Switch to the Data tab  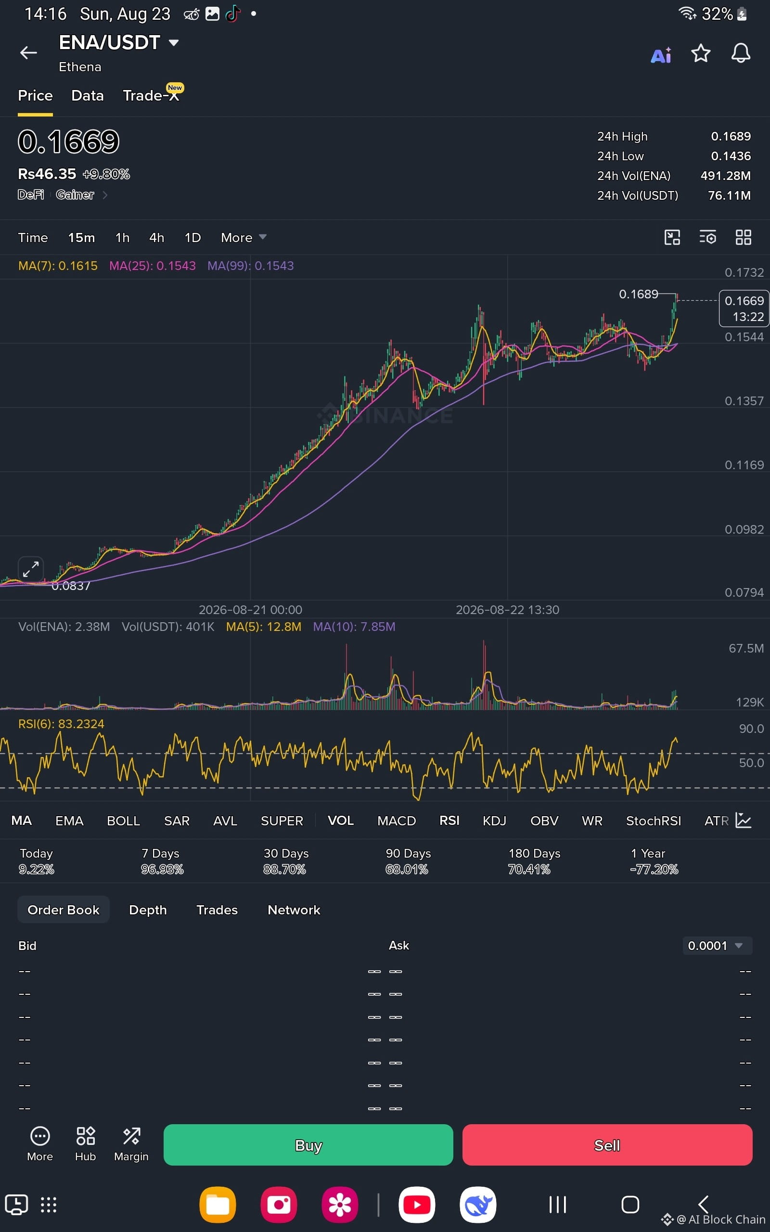(88, 95)
